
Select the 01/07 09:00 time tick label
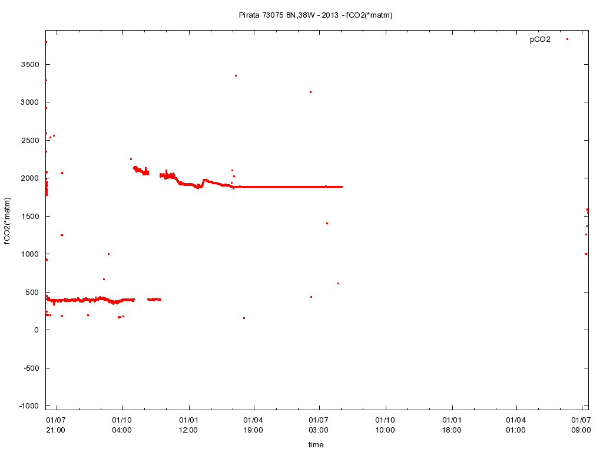click(x=581, y=425)
